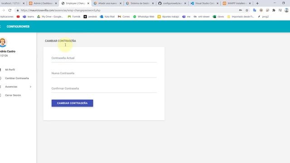
Task: Open the claves bookmark
Action: (218, 17)
